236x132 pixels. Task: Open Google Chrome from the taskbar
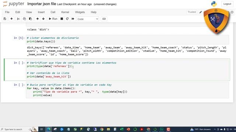coord(102,129)
